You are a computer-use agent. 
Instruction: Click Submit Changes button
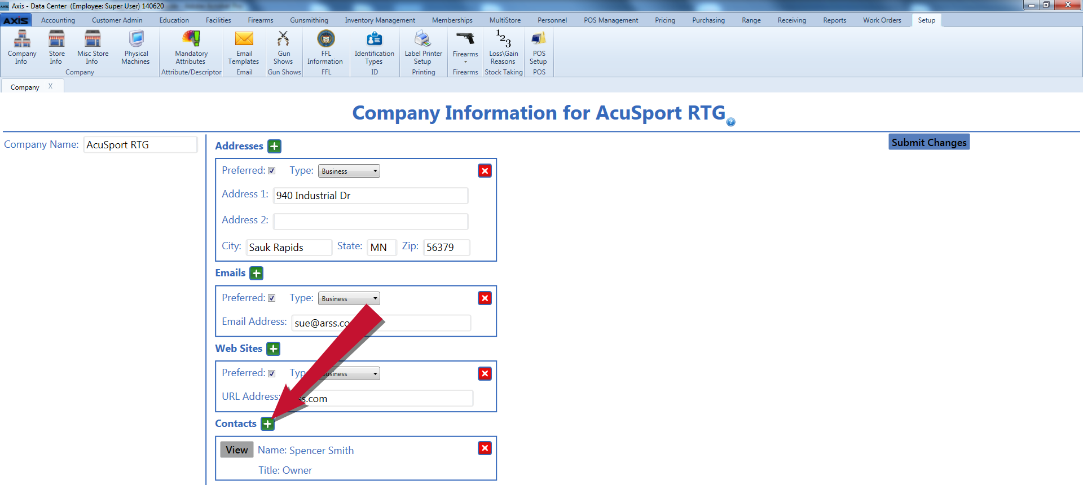tap(929, 142)
